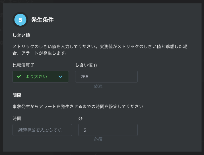204x155 pixels.
Task: Click the 発生条件 section title
Action: click(x=42, y=20)
